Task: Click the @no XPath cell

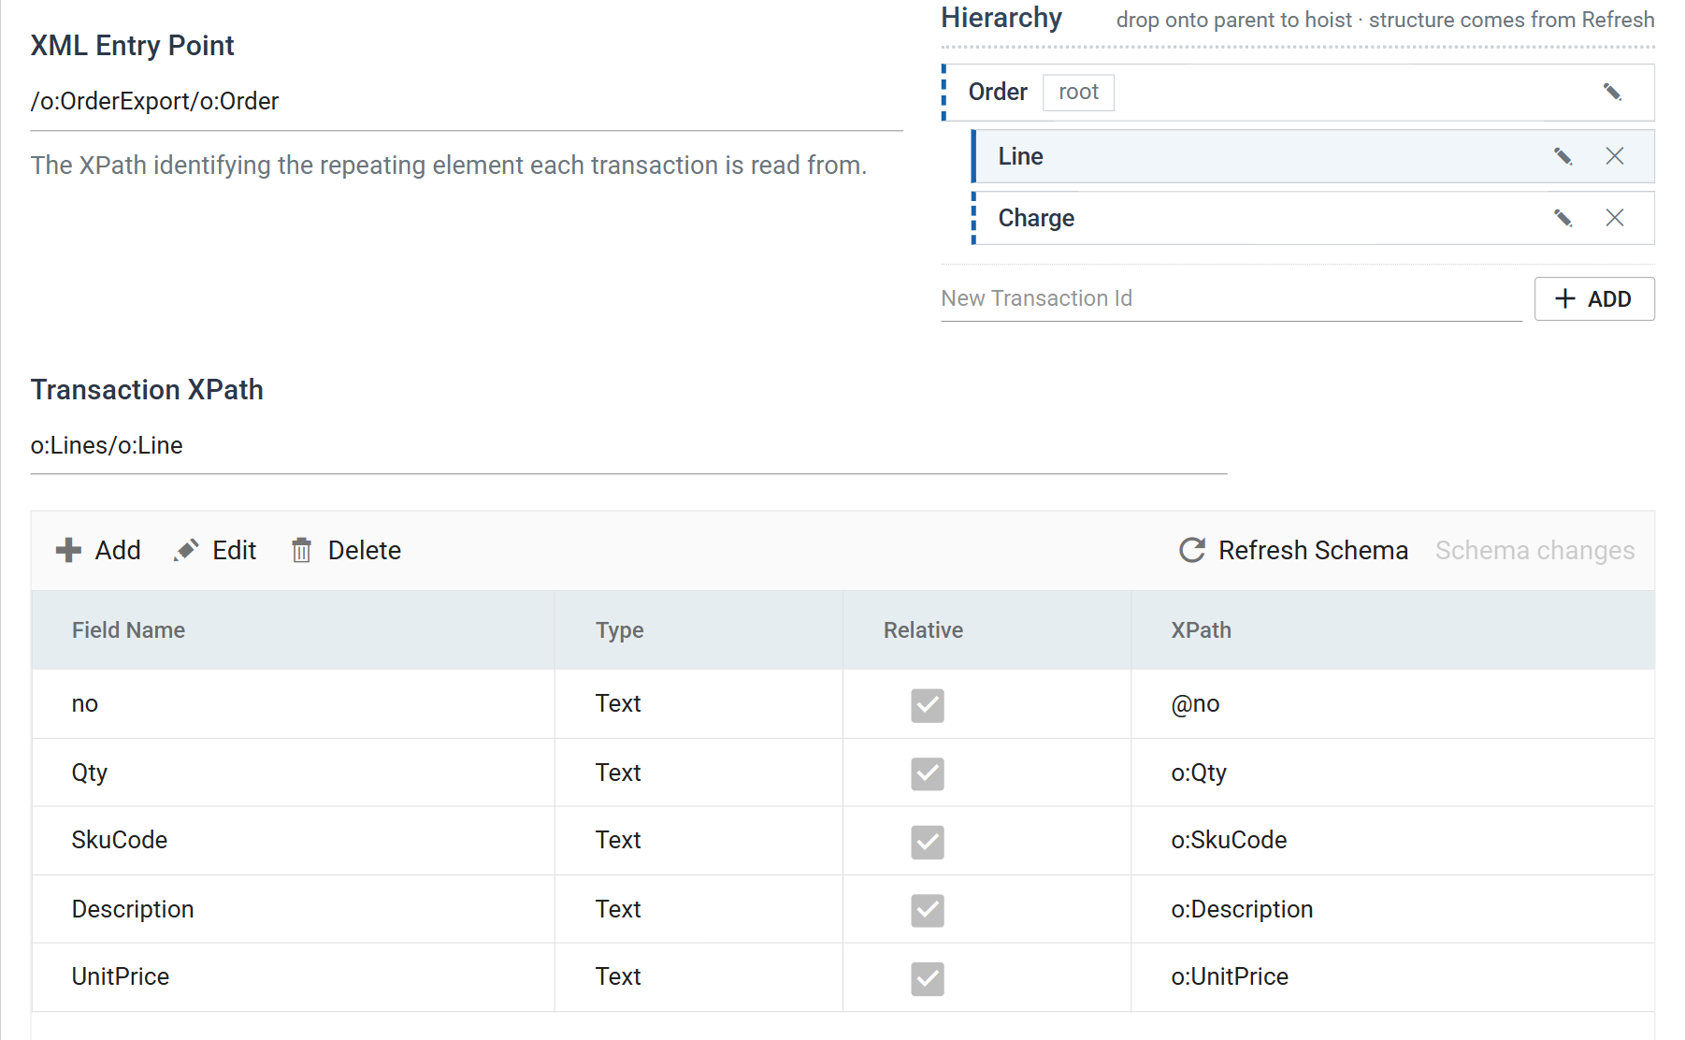Action: pyautogui.click(x=1392, y=704)
